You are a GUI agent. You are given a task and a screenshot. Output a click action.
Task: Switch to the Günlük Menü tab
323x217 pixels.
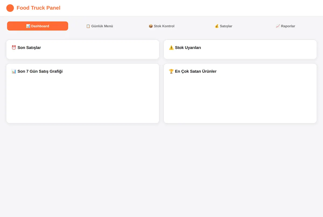[x=100, y=26]
